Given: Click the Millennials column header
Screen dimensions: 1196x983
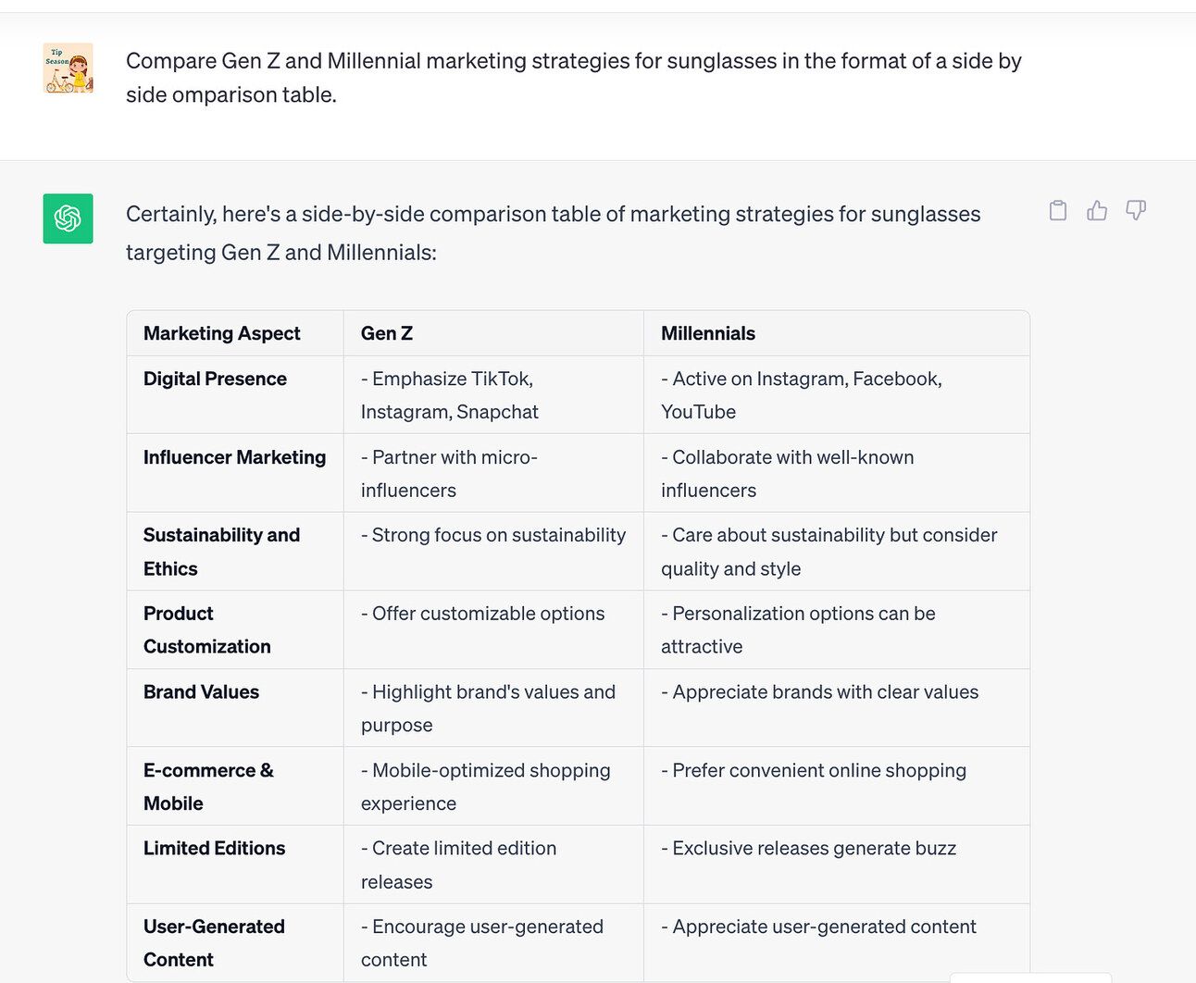Looking at the screenshot, I should (x=708, y=333).
